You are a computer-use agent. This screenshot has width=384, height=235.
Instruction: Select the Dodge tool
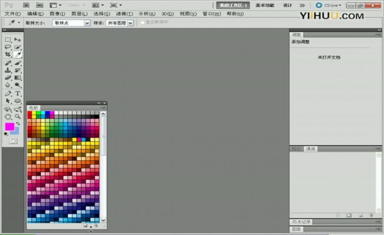17,85
